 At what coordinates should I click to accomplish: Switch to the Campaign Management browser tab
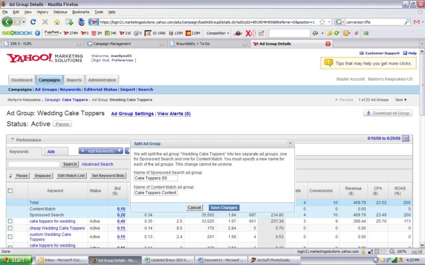coord(126,43)
